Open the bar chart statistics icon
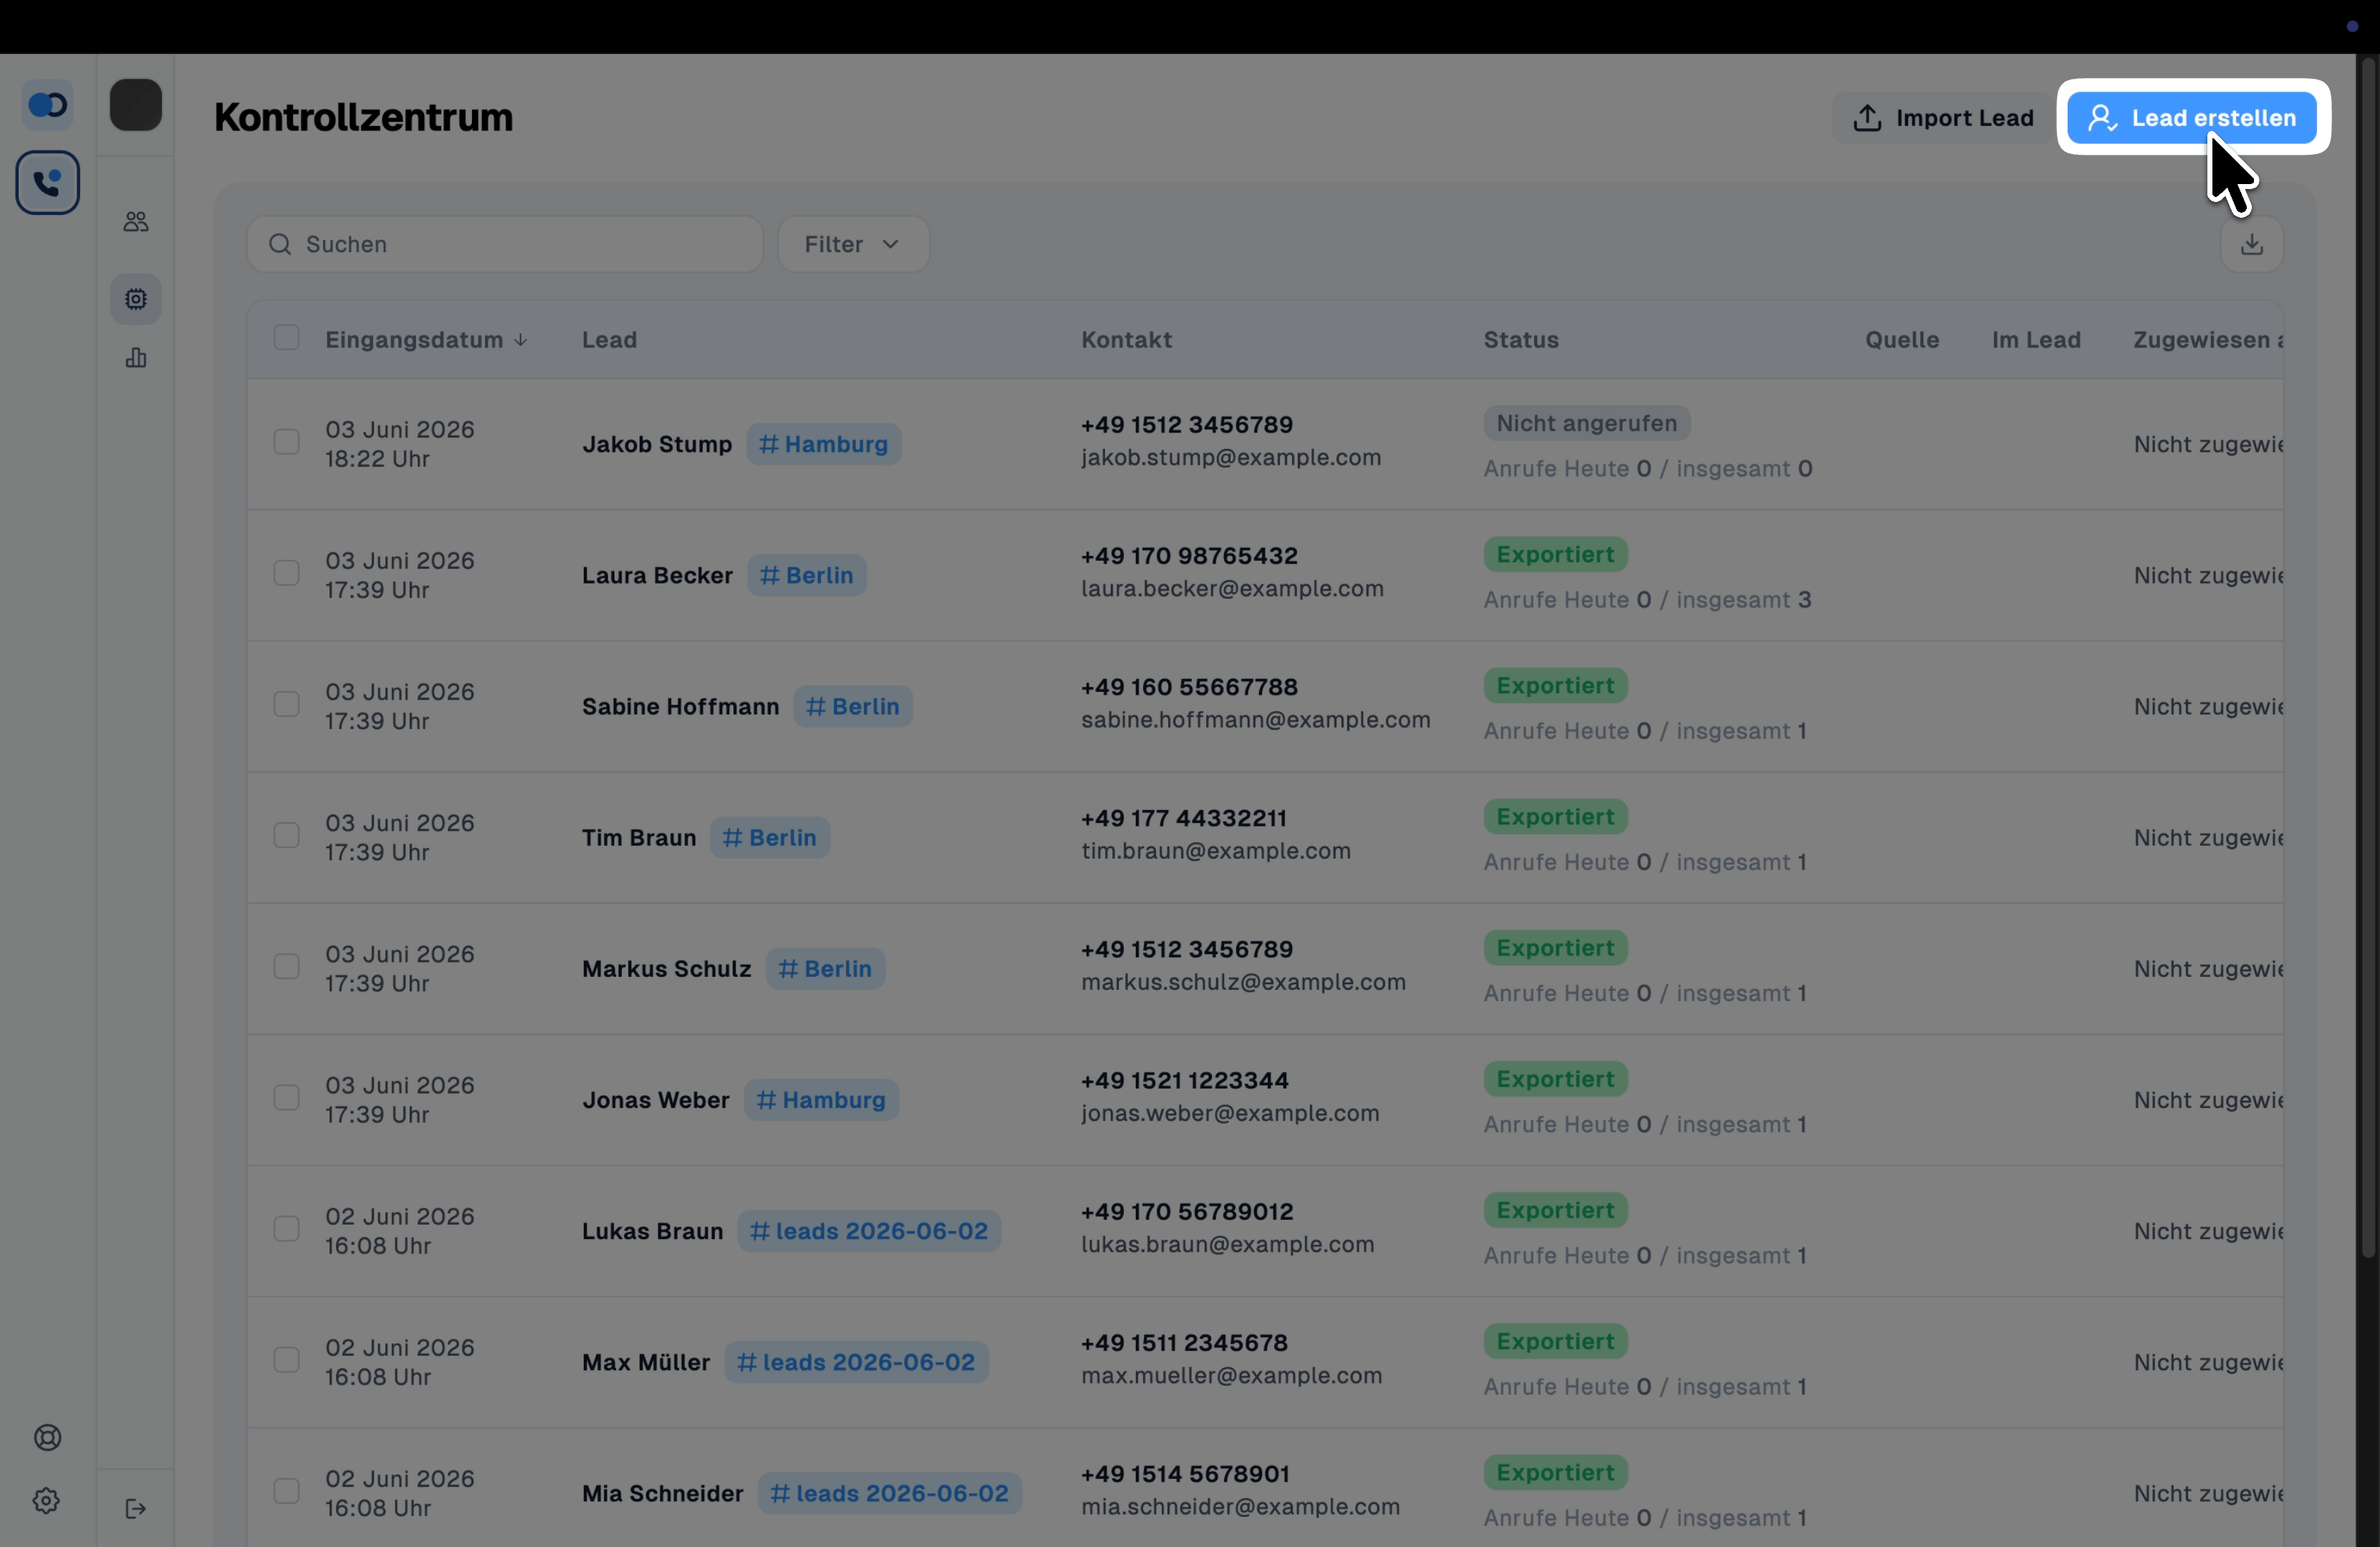The height and width of the screenshot is (1547, 2380). coord(136,358)
